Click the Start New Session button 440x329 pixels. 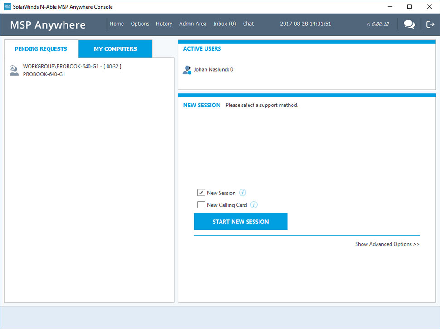(x=240, y=222)
